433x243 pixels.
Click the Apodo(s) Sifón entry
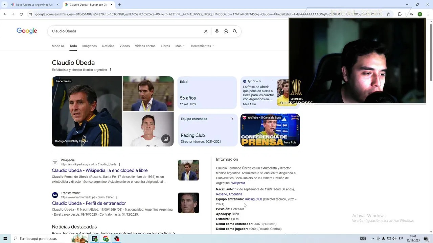coord(228,214)
